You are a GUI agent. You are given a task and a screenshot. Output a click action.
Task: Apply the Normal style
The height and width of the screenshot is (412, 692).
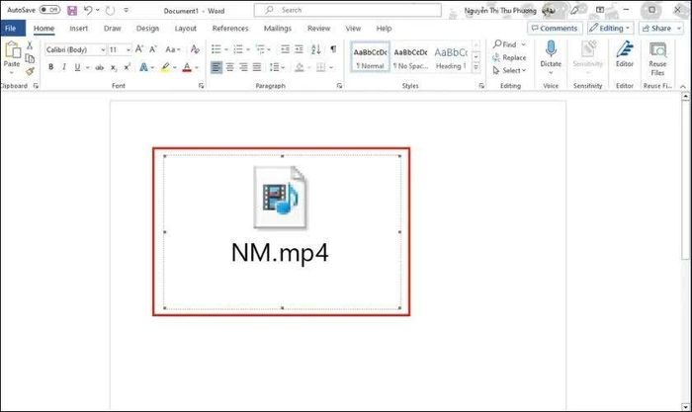pos(371,57)
